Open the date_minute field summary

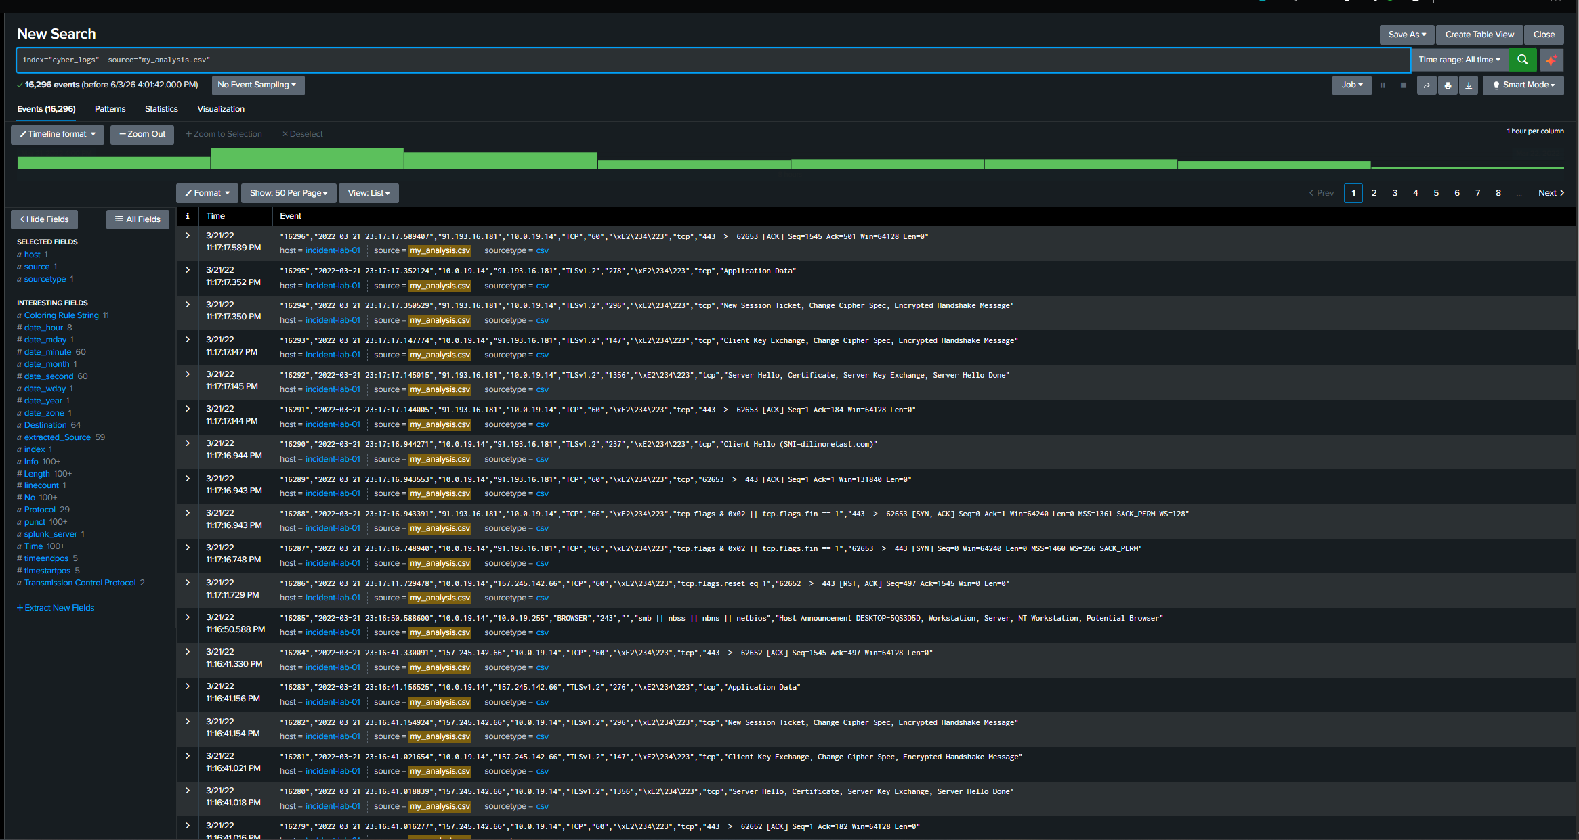click(x=47, y=352)
